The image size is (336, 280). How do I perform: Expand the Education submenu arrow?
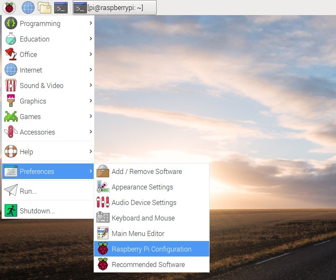tap(91, 39)
